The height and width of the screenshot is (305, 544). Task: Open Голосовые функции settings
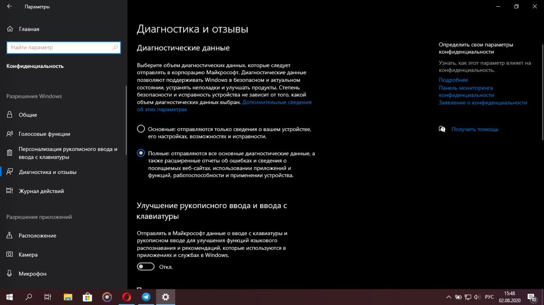(64, 134)
